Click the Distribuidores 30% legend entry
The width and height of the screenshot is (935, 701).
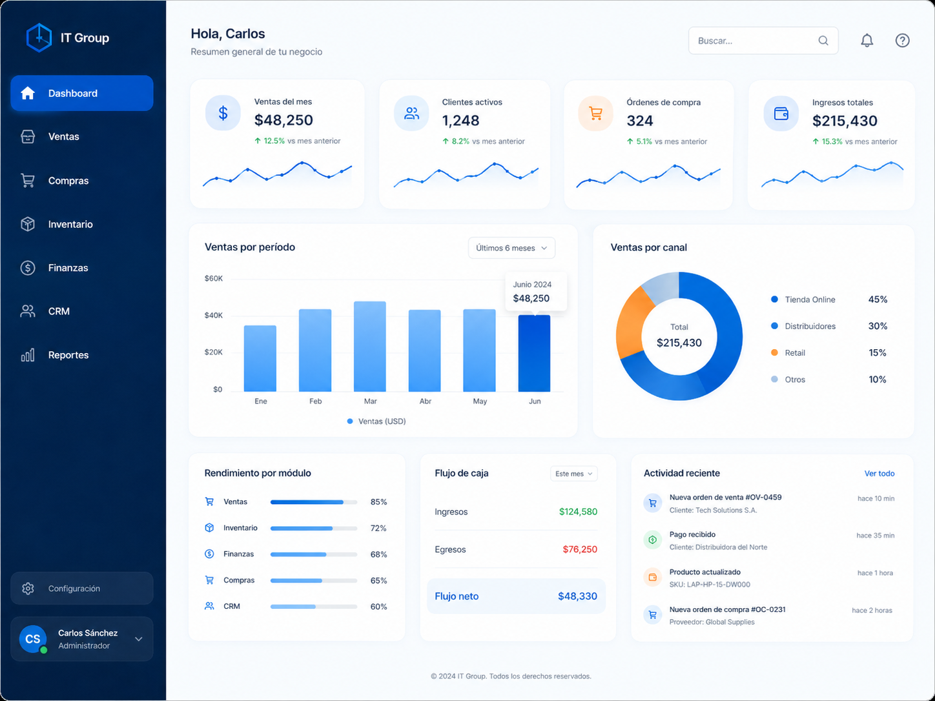[x=829, y=327]
